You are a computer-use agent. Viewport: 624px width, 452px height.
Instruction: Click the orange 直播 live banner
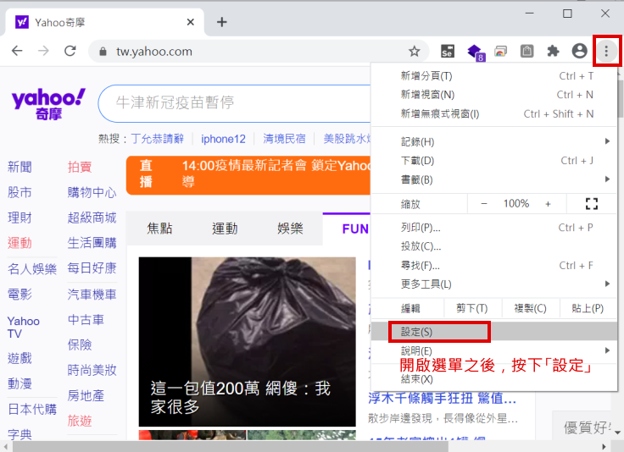pyautogui.click(x=248, y=175)
